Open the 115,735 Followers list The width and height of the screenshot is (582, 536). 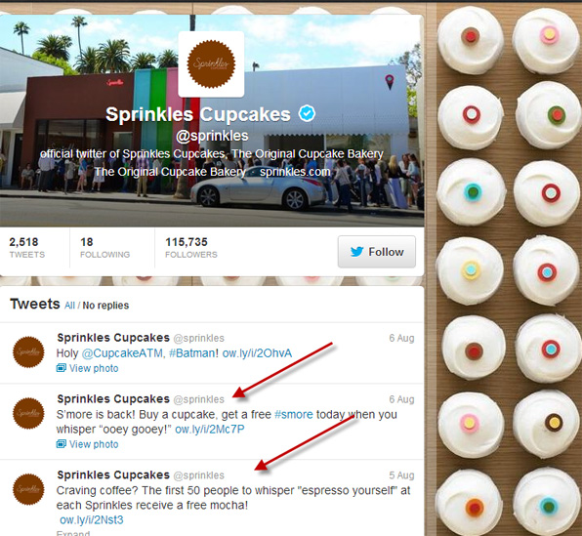[191, 248]
